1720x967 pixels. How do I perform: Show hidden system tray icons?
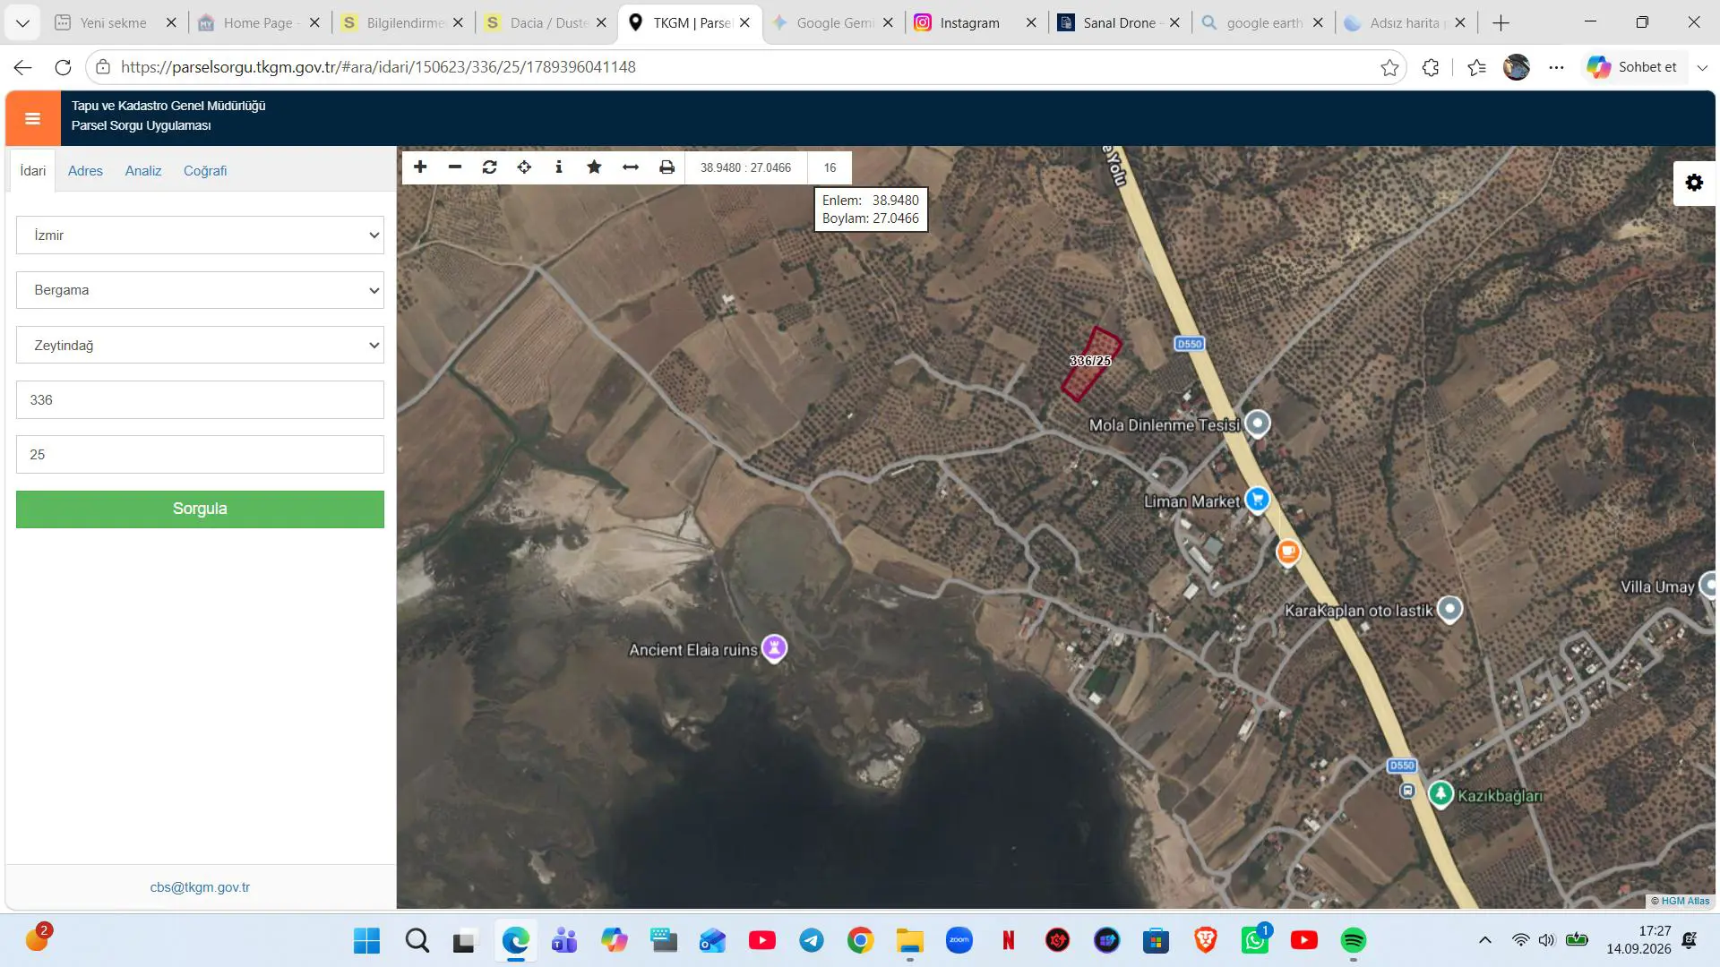tap(1484, 940)
